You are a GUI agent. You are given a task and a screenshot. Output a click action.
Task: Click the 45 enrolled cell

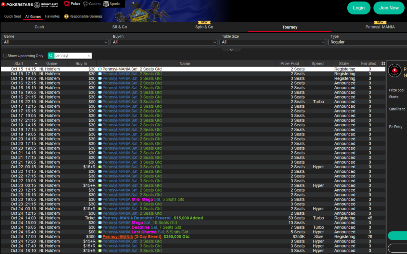tap(370, 218)
